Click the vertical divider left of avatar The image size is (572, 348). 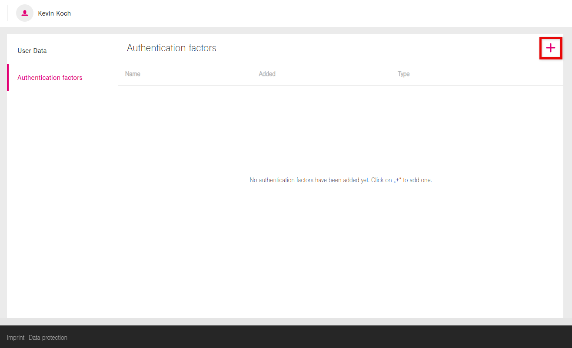click(x=7, y=13)
